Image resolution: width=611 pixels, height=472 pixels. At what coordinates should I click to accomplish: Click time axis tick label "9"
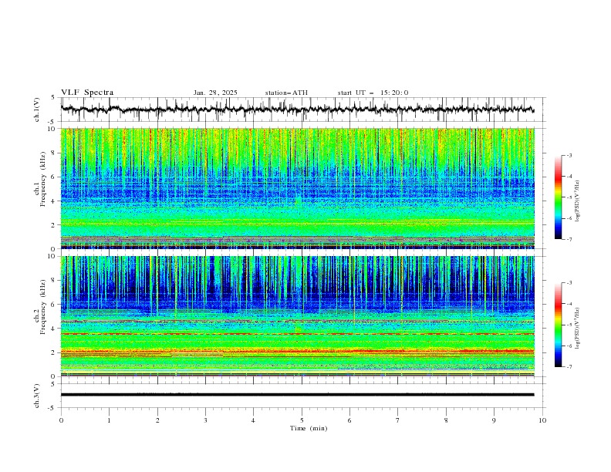pos(494,420)
